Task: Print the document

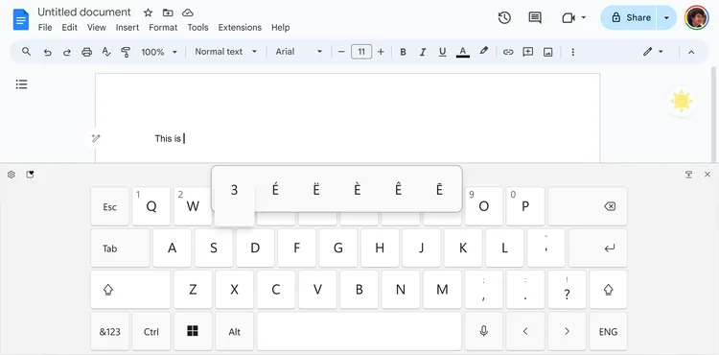Action: click(86, 52)
